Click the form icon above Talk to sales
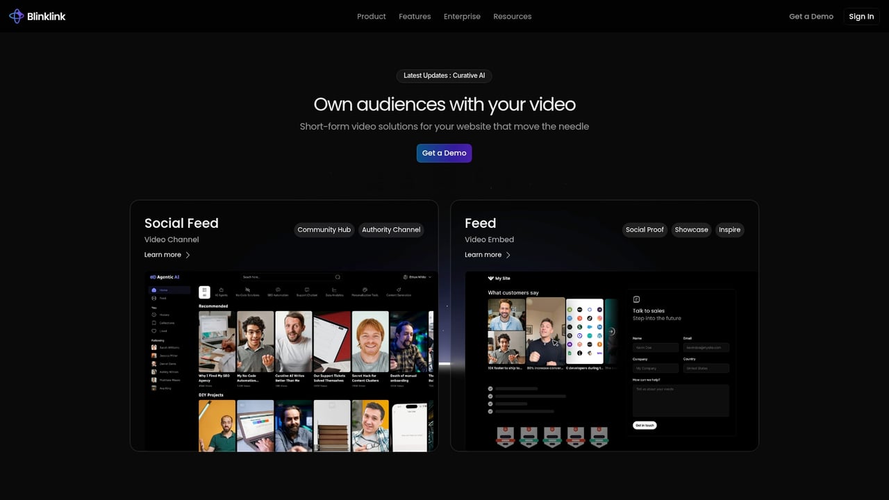This screenshot has width=889, height=500. 637,299
